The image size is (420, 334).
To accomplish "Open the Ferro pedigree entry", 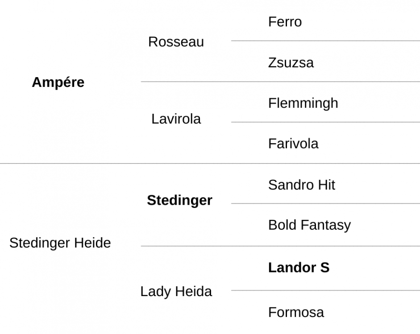I will [285, 22].
